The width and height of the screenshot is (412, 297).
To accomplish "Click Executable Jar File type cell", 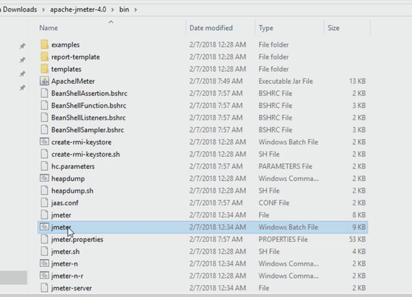I will pos(285,81).
